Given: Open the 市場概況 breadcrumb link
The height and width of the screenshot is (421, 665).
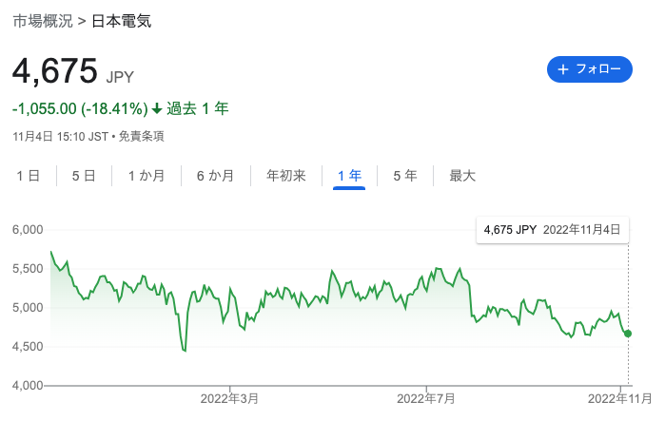Looking at the screenshot, I should coord(43,21).
